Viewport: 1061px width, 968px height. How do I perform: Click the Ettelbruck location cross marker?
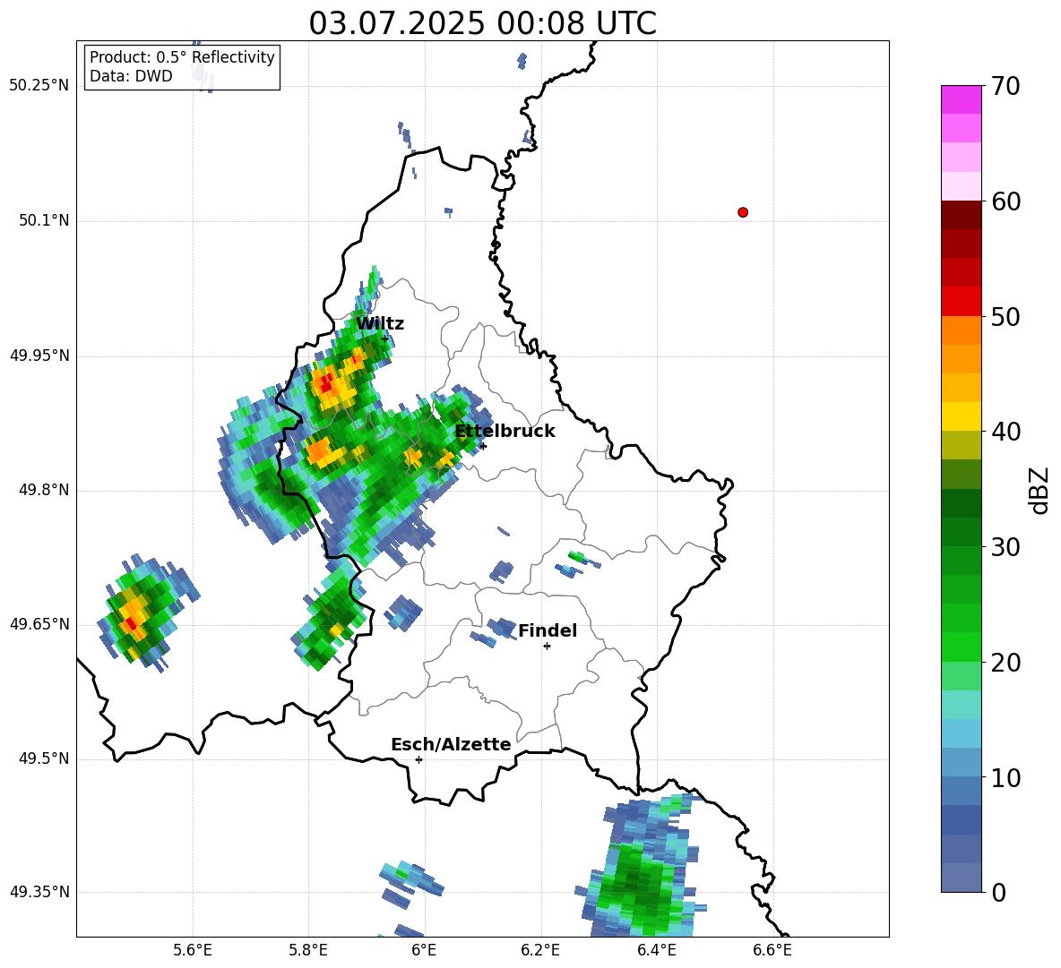coord(482,446)
